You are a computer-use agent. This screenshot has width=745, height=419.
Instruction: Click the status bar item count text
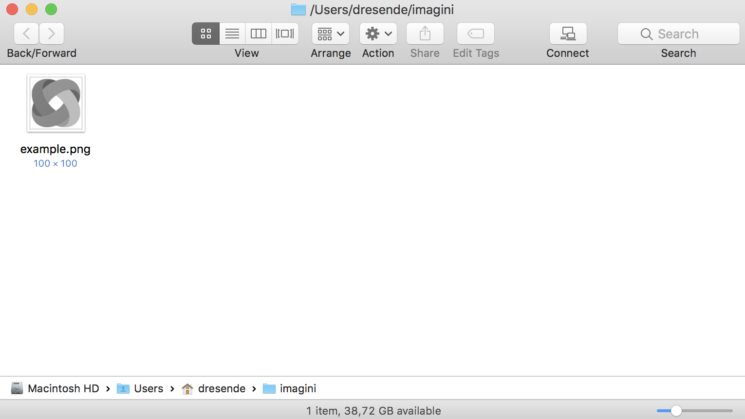pyautogui.click(x=373, y=411)
